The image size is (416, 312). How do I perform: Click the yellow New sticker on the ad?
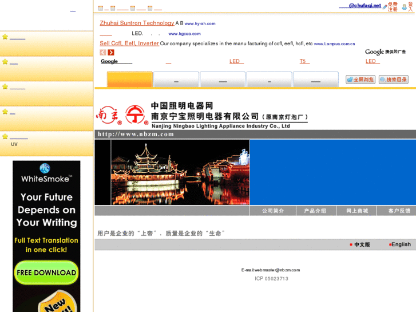[x=58, y=302]
